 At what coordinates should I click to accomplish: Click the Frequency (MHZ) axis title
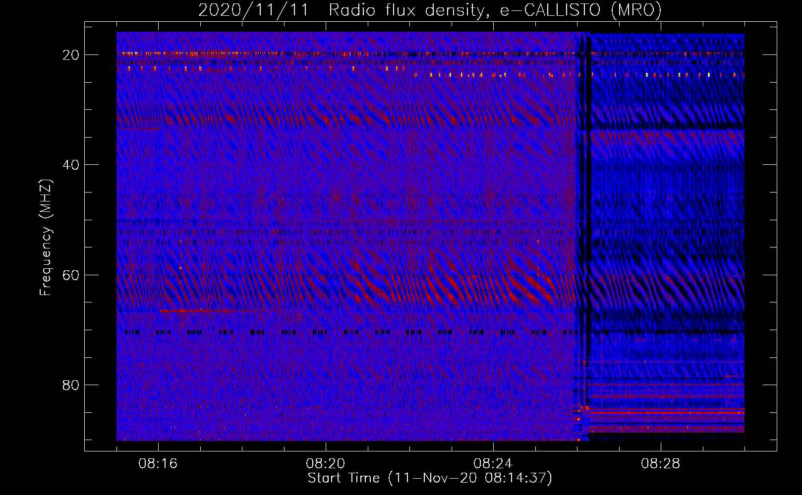(46, 237)
